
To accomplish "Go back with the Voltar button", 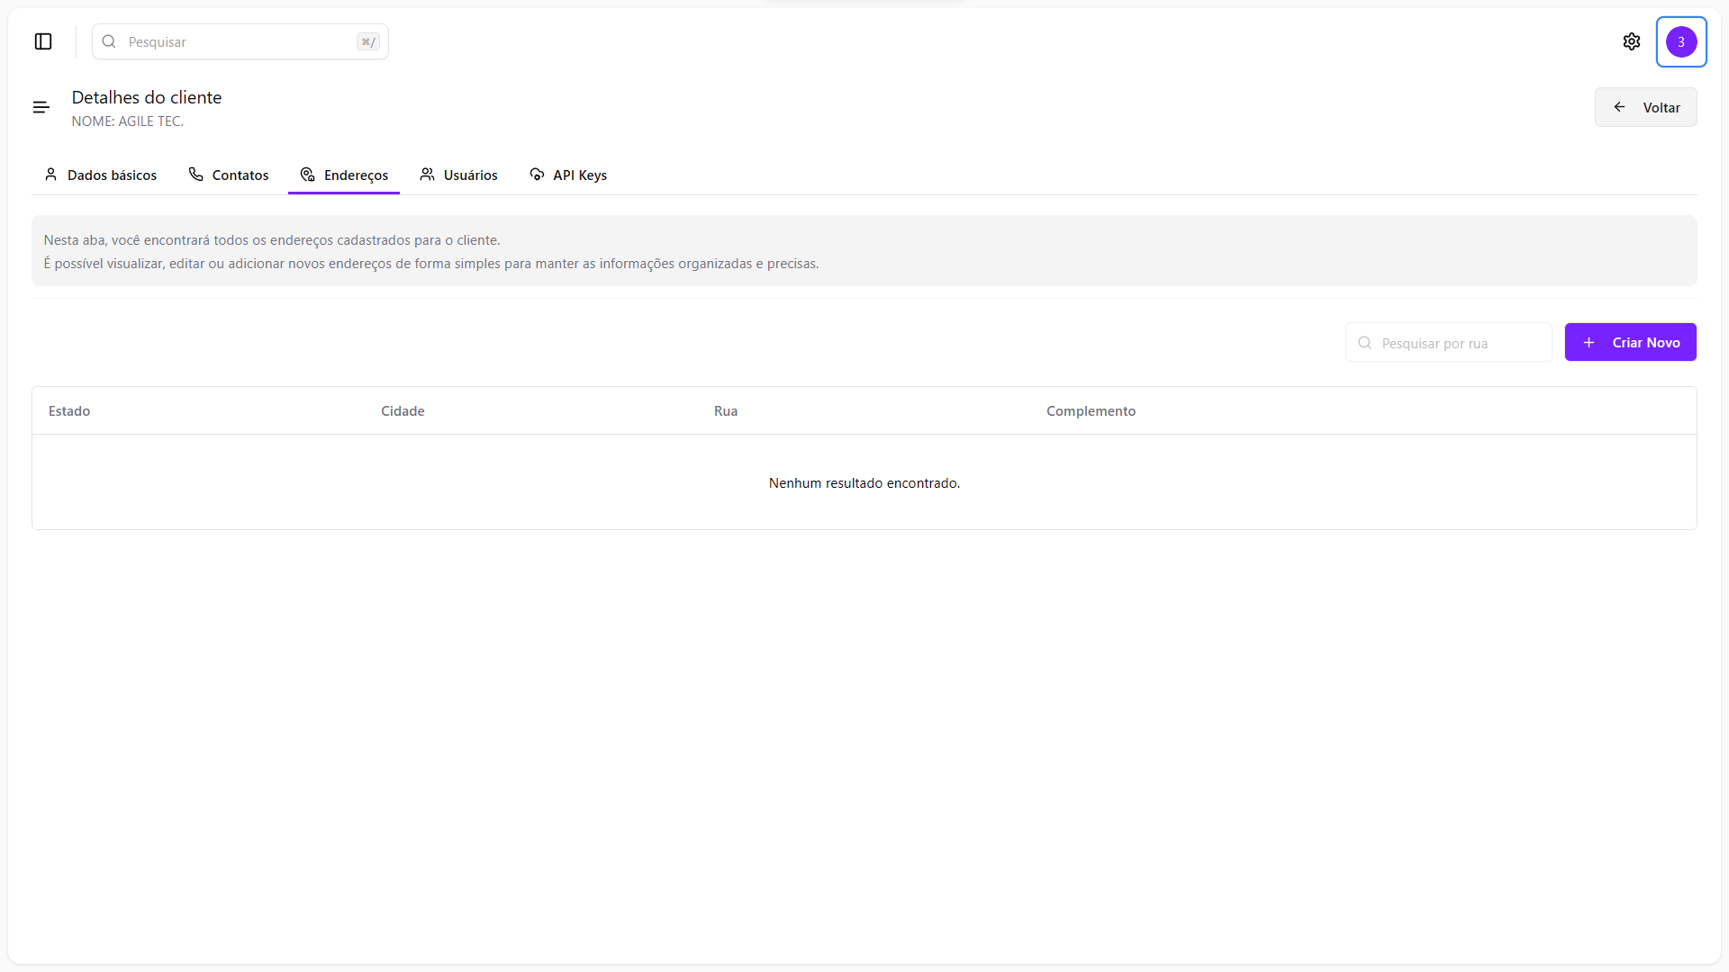I will 1645,107.
